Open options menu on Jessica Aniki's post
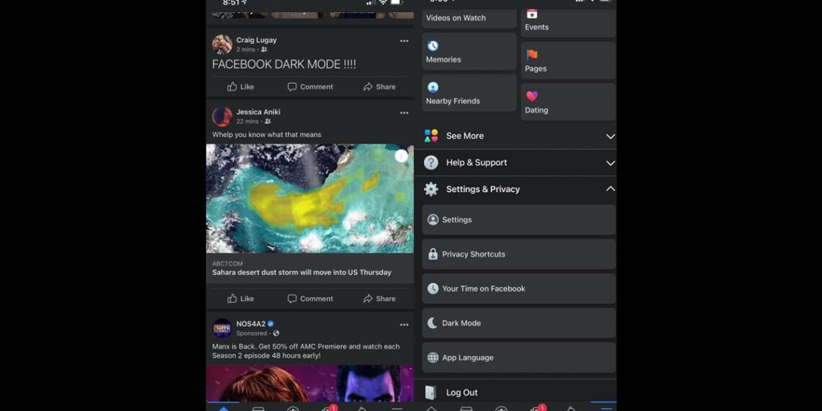This screenshot has height=411, width=822. point(404,113)
